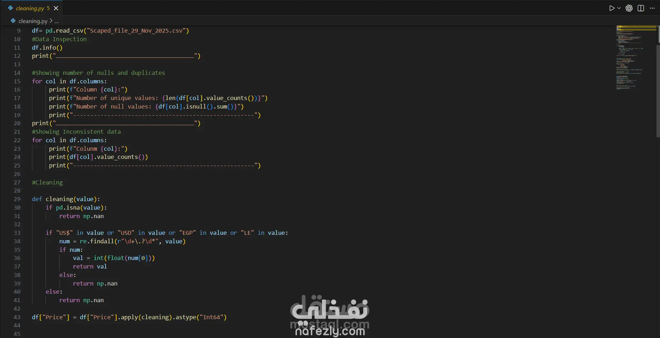Click line number 15 in the gutter

[x=17, y=81]
